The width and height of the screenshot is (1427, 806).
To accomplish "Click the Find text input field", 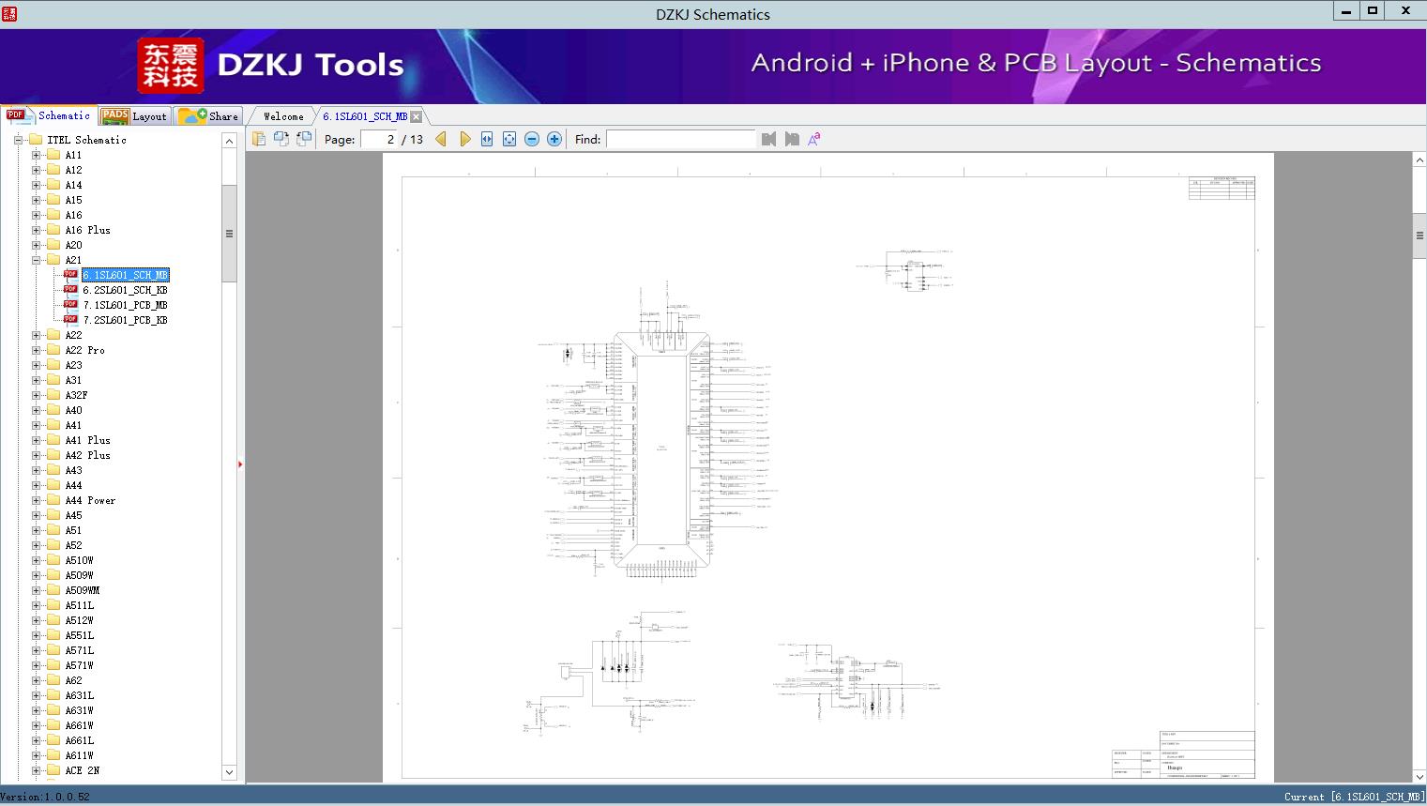I will point(680,139).
